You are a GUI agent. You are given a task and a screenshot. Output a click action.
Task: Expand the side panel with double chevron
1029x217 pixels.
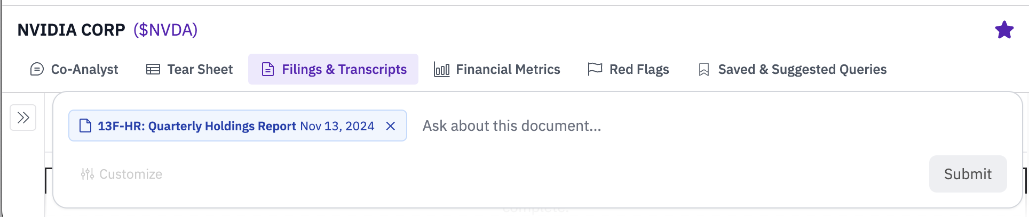tap(23, 118)
